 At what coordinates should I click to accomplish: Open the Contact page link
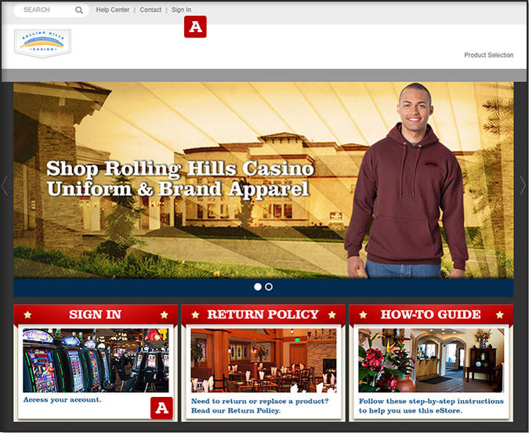point(150,10)
